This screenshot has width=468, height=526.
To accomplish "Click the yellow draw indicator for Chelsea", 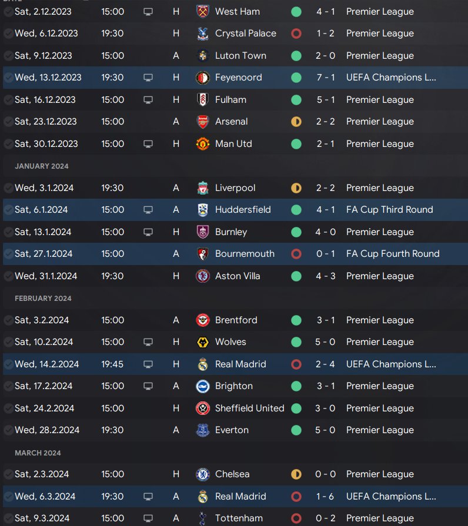I will [296, 474].
